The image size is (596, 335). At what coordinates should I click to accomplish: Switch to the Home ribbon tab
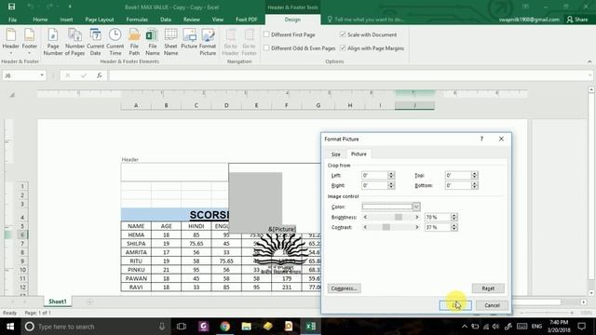coord(40,20)
